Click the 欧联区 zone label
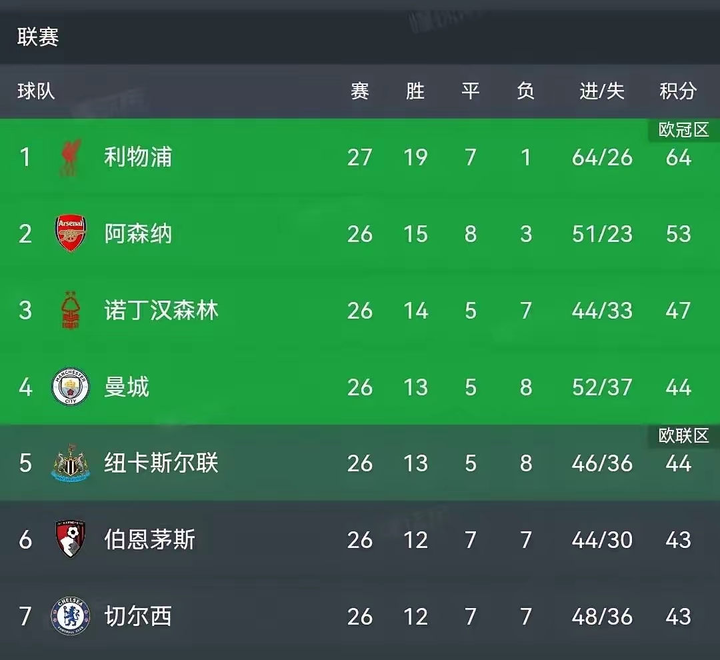 [x=683, y=436]
